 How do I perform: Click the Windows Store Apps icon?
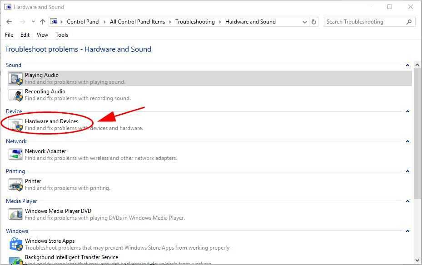(x=15, y=244)
